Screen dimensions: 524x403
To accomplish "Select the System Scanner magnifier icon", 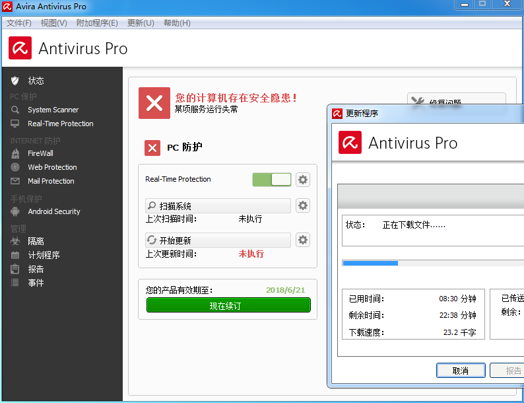I will (15, 110).
